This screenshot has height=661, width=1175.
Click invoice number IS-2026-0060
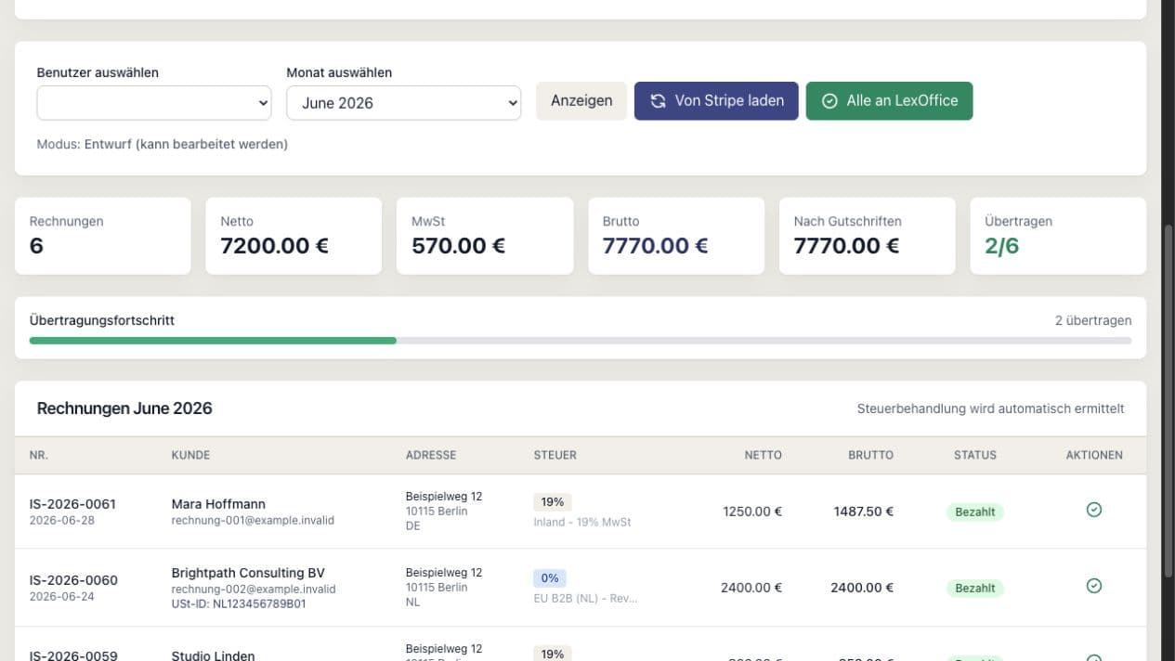click(73, 580)
